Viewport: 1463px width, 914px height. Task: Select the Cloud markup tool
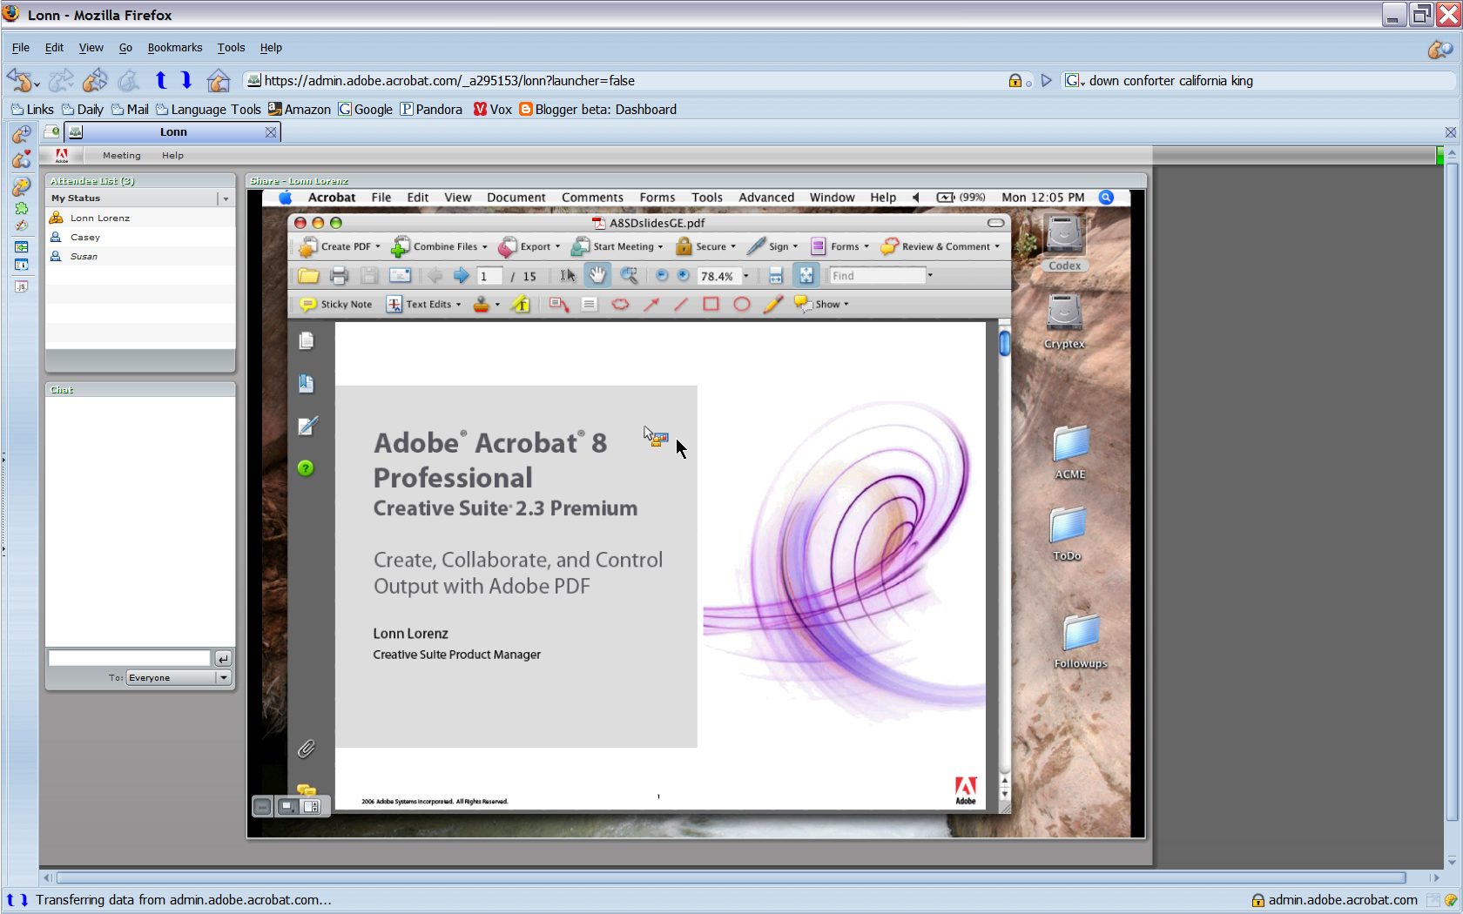pos(620,304)
